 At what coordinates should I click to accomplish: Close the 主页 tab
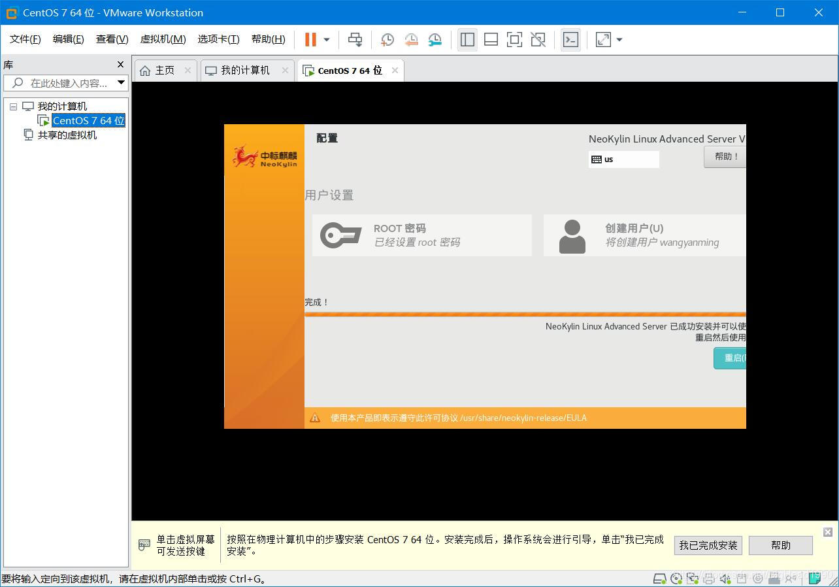point(188,71)
